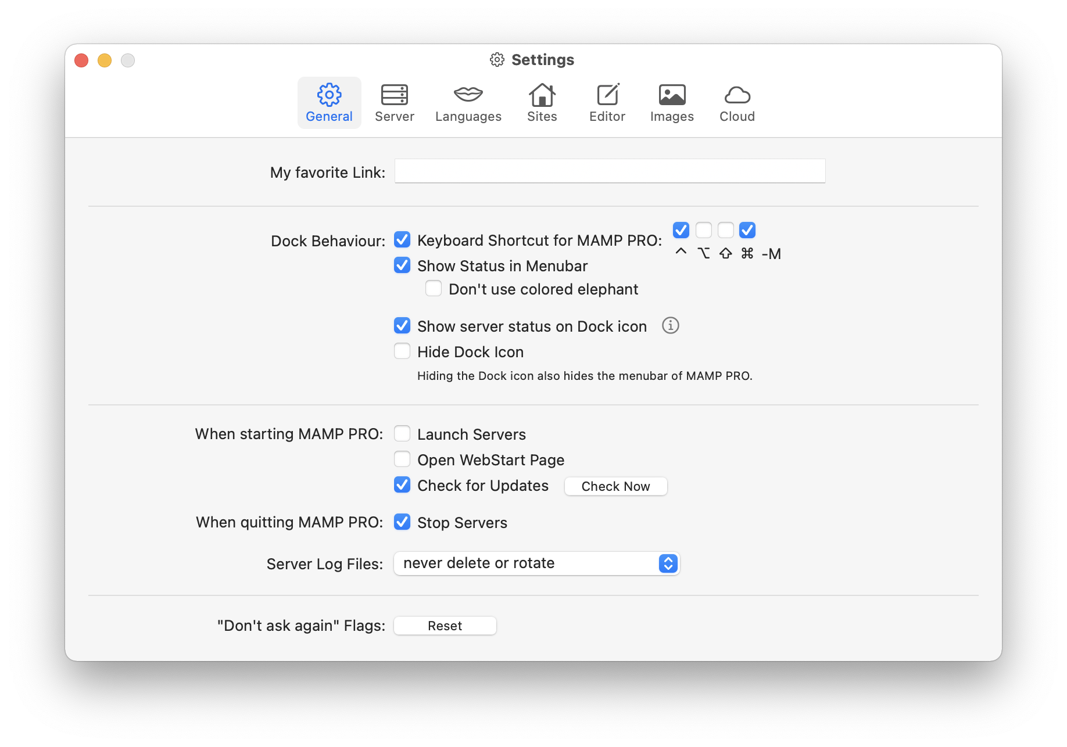Screen dimensions: 1067x747
Task: Enable the Hide Dock Icon checkbox
Action: click(402, 351)
